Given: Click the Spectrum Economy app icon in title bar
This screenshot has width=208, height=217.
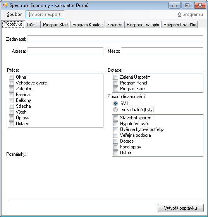Looking at the screenshot, I should pos(5,5).
